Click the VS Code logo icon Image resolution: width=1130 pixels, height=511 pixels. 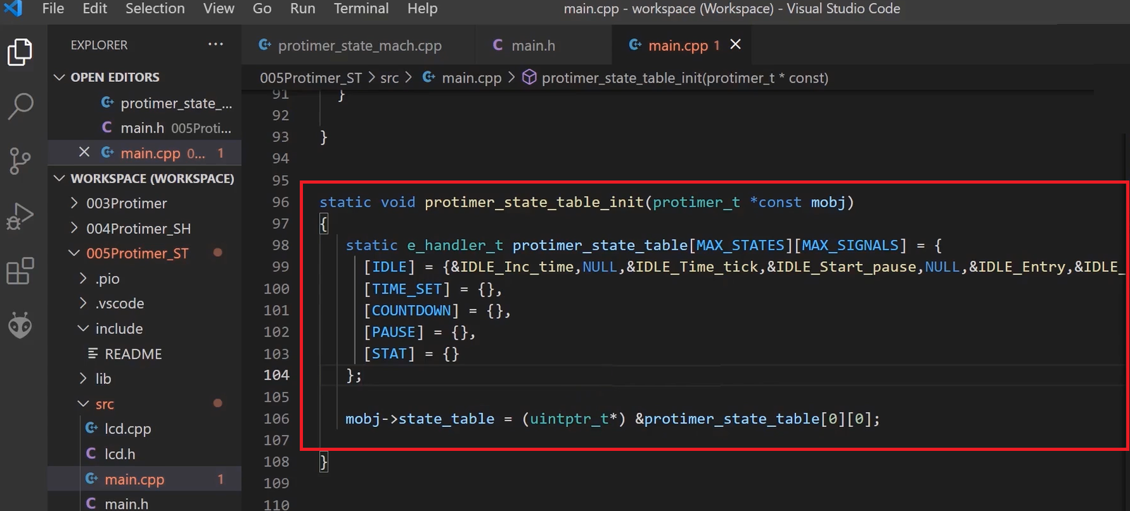point(13,8)
